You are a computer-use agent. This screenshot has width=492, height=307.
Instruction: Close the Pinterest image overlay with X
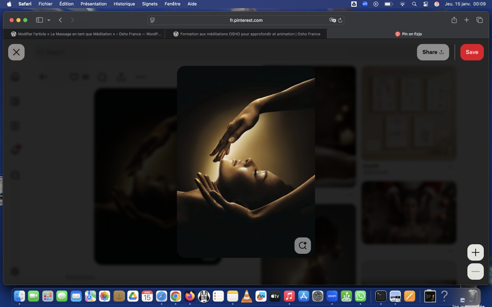pos(16,52)
